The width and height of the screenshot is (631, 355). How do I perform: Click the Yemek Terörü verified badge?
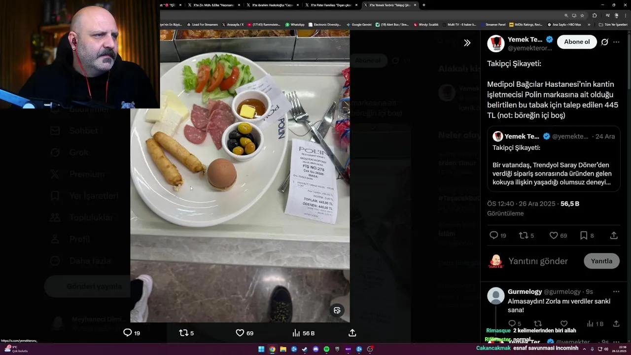(x=549, y=39)
